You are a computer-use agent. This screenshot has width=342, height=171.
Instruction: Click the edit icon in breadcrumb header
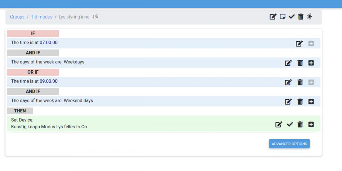pyautogui.click(x=273, y=17)
